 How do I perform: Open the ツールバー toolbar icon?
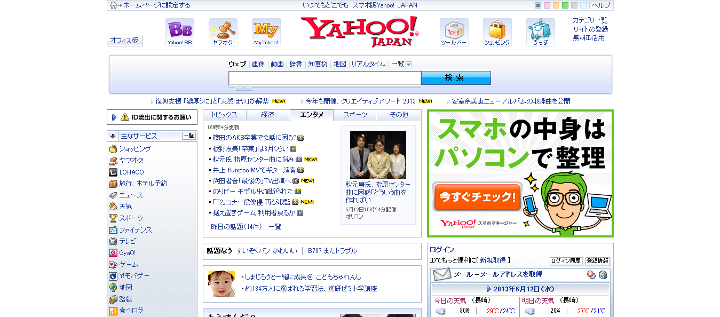[454, 33]
